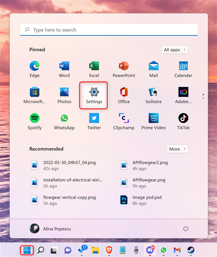The width and height of the screenshot is (217, 257).
Task: Launch Clipchamp video editor
Action: pos(124,121)
